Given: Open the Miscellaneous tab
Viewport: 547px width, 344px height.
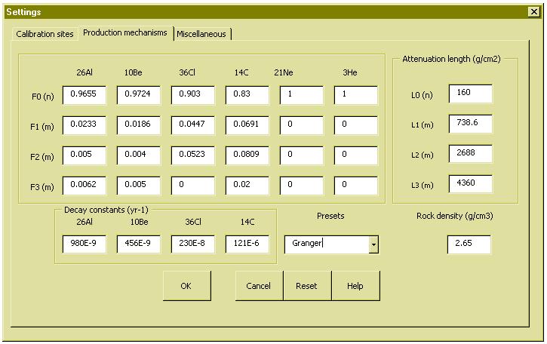Looking at the screenshot, I should tap(204, 34).
